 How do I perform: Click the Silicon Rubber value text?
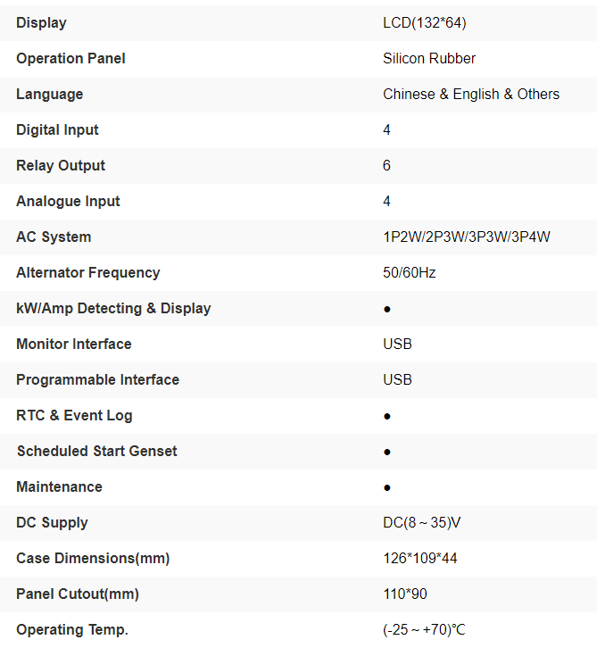point(429,58)
